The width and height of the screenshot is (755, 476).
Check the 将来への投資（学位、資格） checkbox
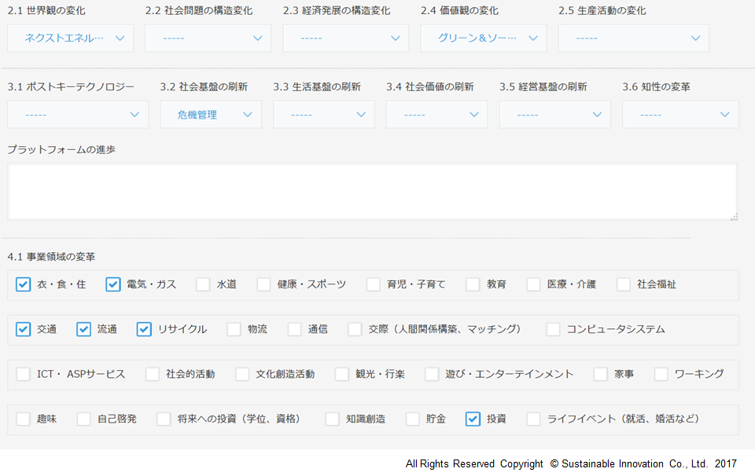[x=164, y=419]
